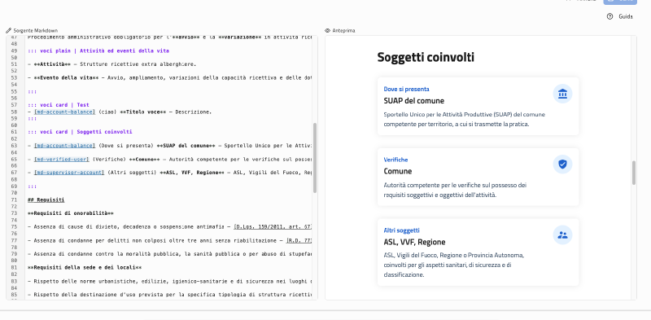Viewport: 651px width, 320px height.
Task: Click the description 'ASL, Vigili del Fuoco, Regione o Provincia'
Action: [x=454, y=265]
